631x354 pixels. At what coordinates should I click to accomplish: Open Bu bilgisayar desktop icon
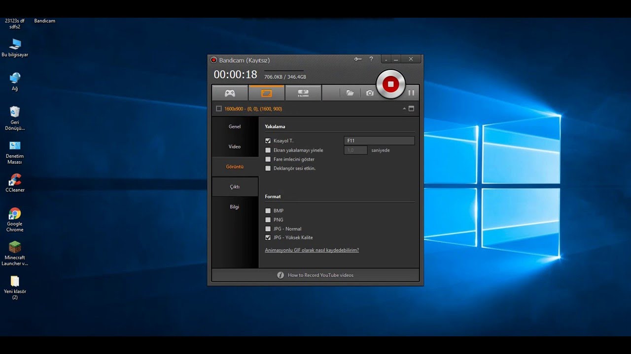coord(15,48)
